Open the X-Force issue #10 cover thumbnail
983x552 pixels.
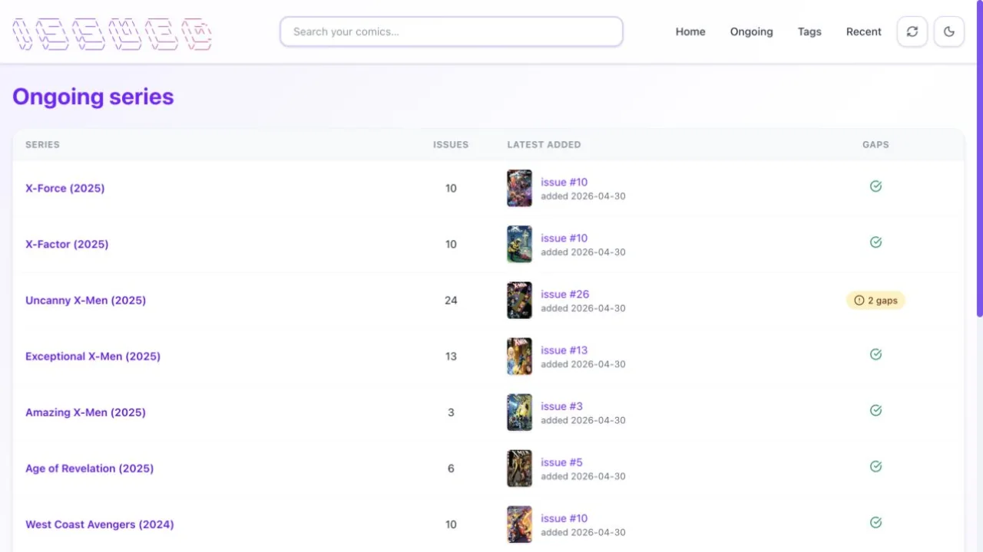[519, 188]
